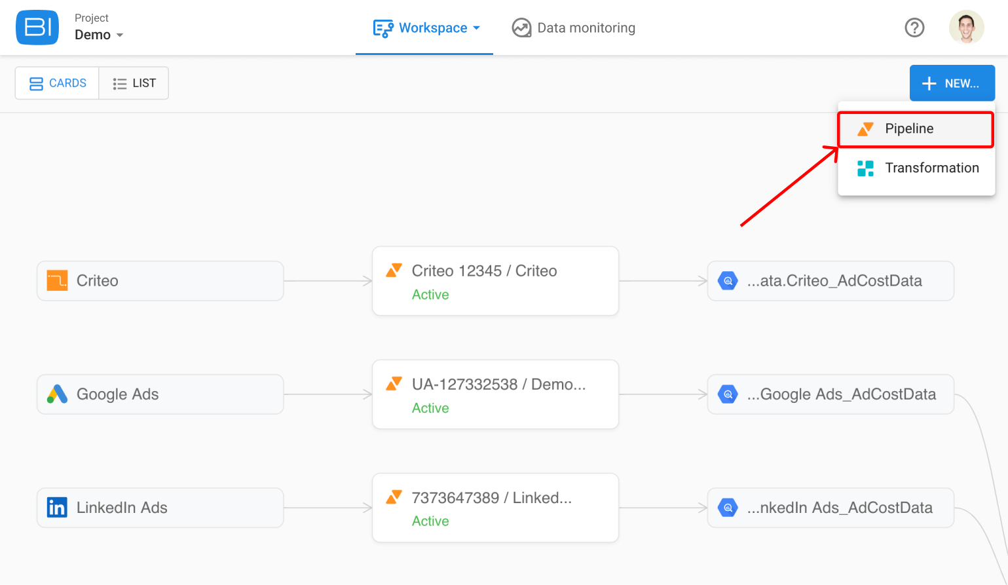Select the Google Ads source card label
Image resolution: width=1008 pixels, height=585 pixels.
[x=118, y=394]
